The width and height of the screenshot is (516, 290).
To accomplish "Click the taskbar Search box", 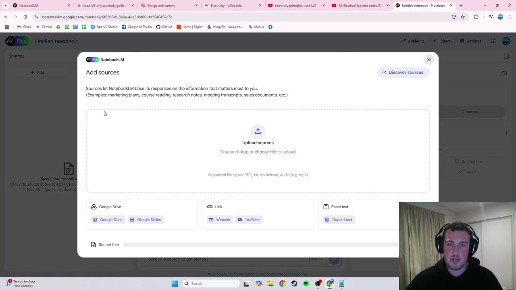I will (x=211, y=284).
